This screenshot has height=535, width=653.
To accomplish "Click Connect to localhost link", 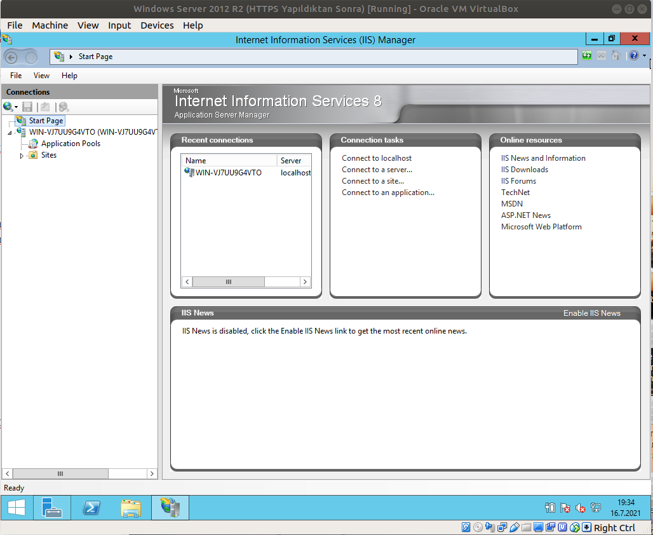I will click(377, 158).
